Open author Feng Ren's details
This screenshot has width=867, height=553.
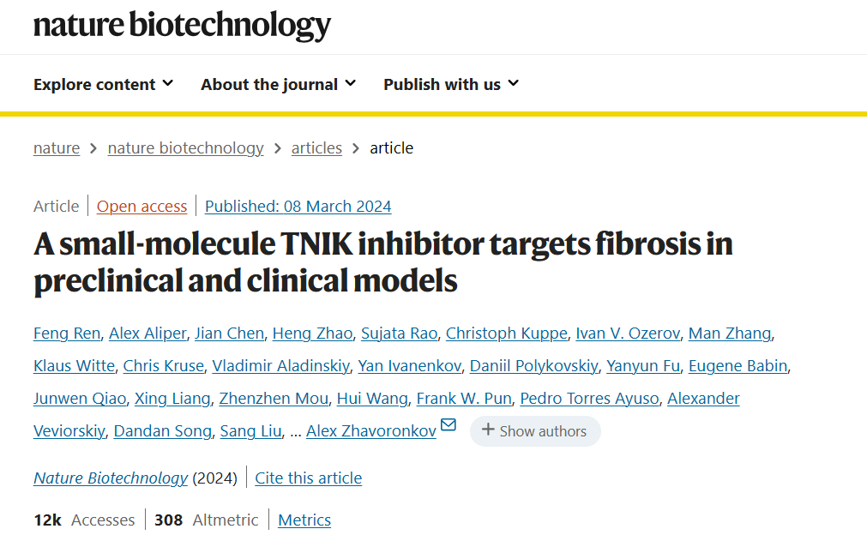67,334
